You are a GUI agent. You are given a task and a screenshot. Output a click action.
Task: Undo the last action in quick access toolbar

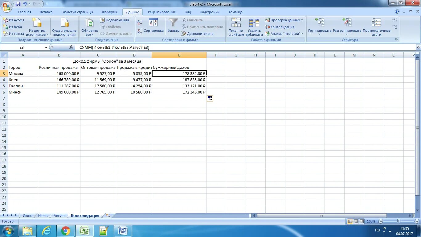pyautogui.click(x=25, y=4)
